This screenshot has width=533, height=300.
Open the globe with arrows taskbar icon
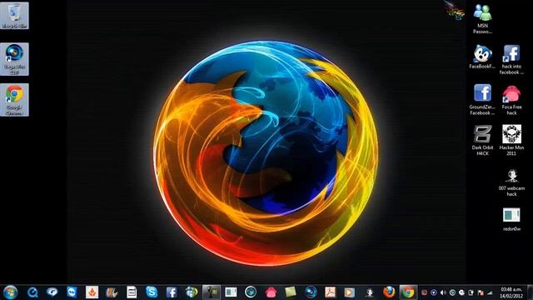pos(192,292)
